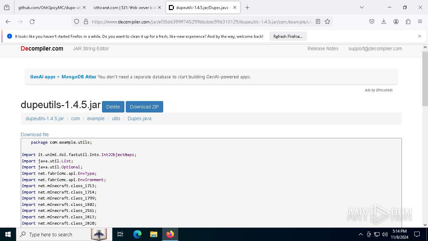This screenshot has height=241, width=428.
Task: Open Firefox downloads panel
Action: point(384,21)
